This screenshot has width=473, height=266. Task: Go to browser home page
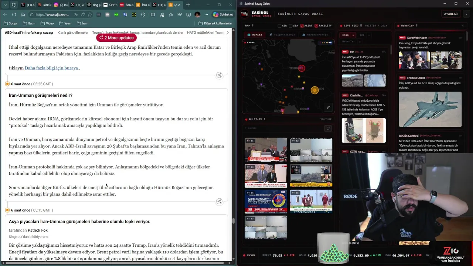23,14
